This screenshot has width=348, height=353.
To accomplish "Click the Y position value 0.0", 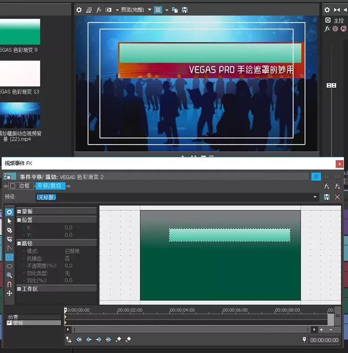I will pyautogui.click(x=69, y=235).
